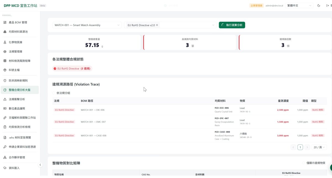The image size is (332, 178).
Task: Open the 整機合規分析大盤 menu item
Action: [x=20, y=90]
